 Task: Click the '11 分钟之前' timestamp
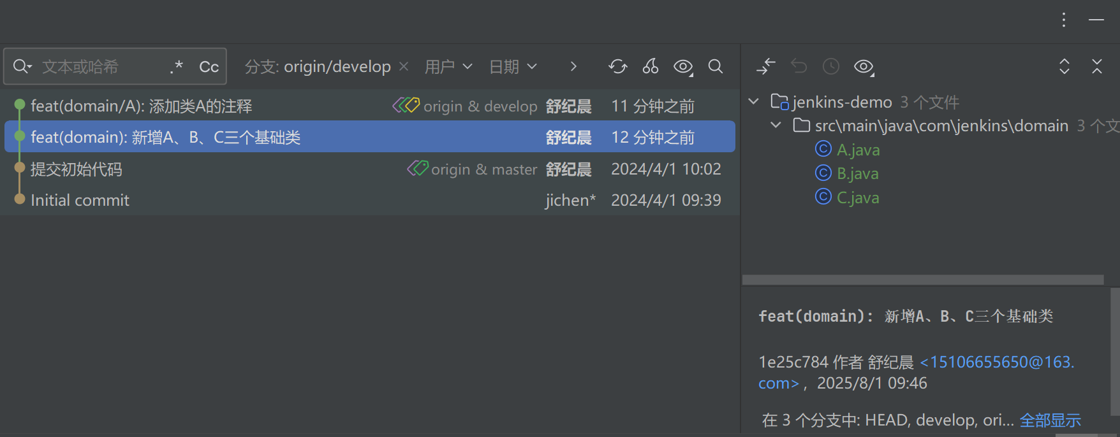tap(652, 106)
